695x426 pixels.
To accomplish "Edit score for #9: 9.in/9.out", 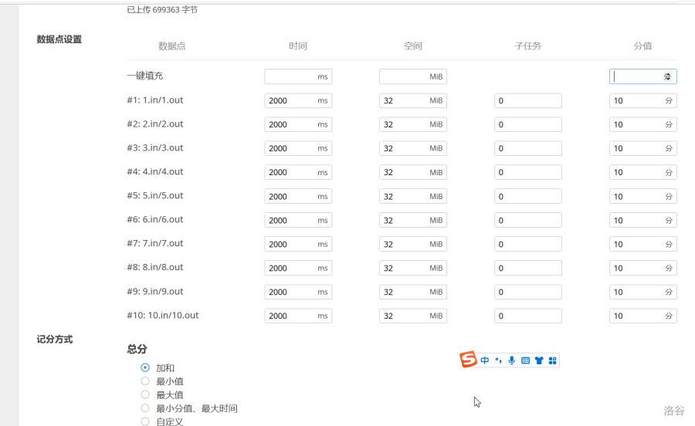I will click(x=642, y=292).
